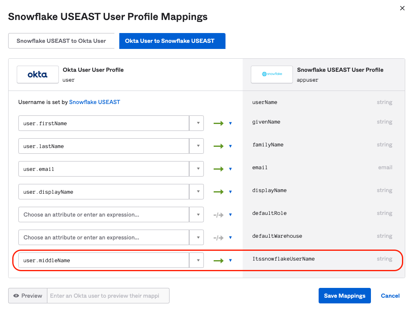
Task: Switch to the Snowflake USEAST to Okta User tab
Action: (61, 41)
